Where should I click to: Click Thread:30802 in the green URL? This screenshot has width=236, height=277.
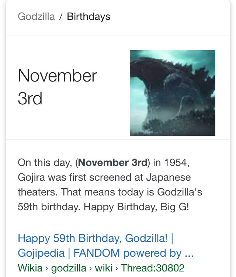153,268
